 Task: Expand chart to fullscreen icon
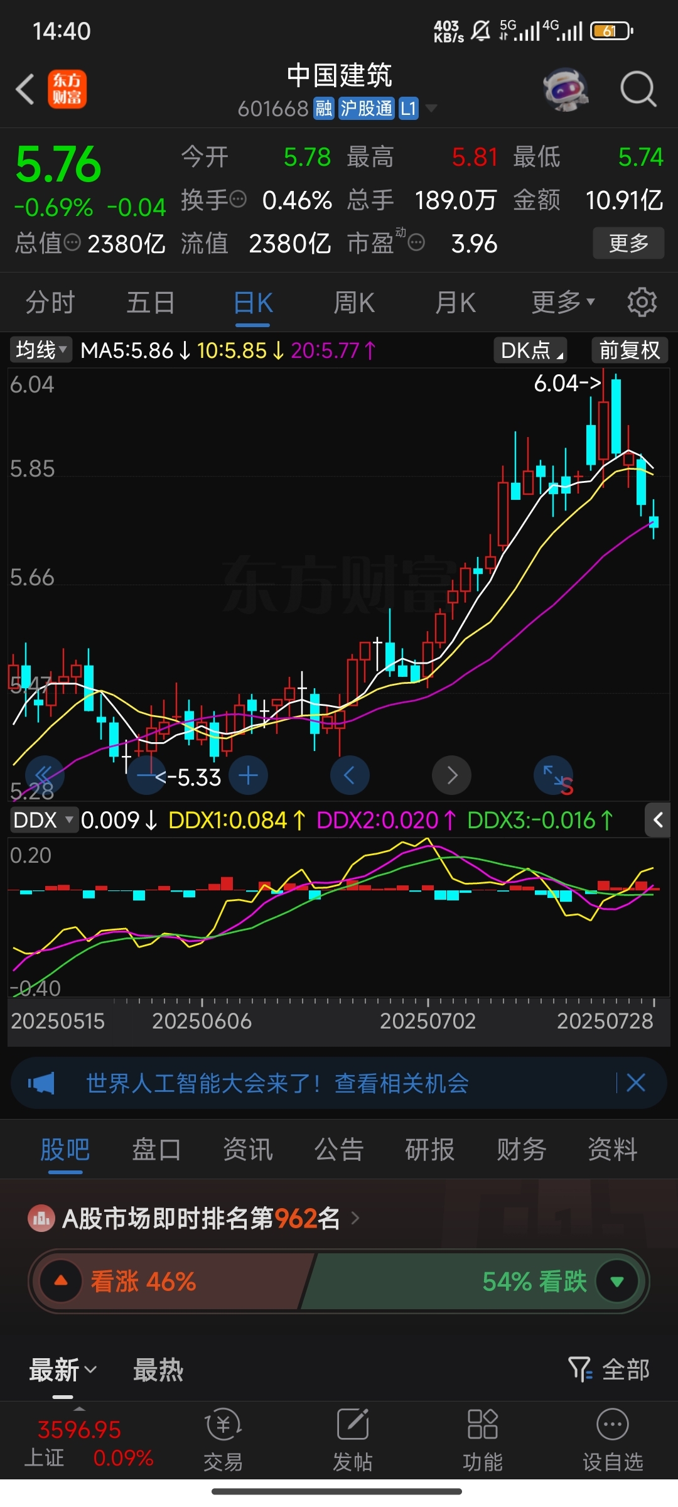[553, 775]
